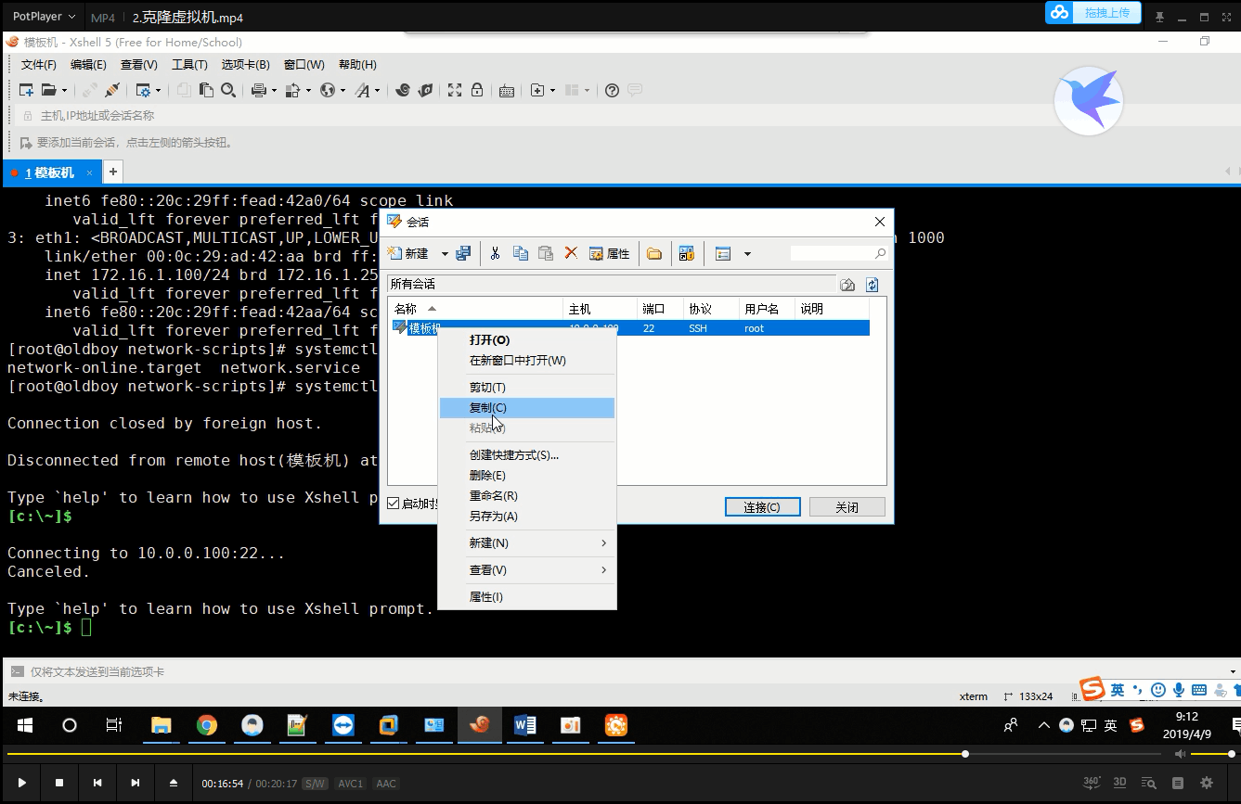Expand the 新建(N) submenu in context menu

[x=603, y=542]
